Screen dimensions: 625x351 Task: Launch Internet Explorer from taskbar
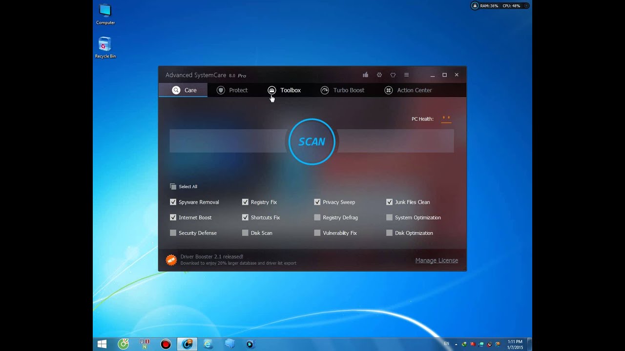208,344
